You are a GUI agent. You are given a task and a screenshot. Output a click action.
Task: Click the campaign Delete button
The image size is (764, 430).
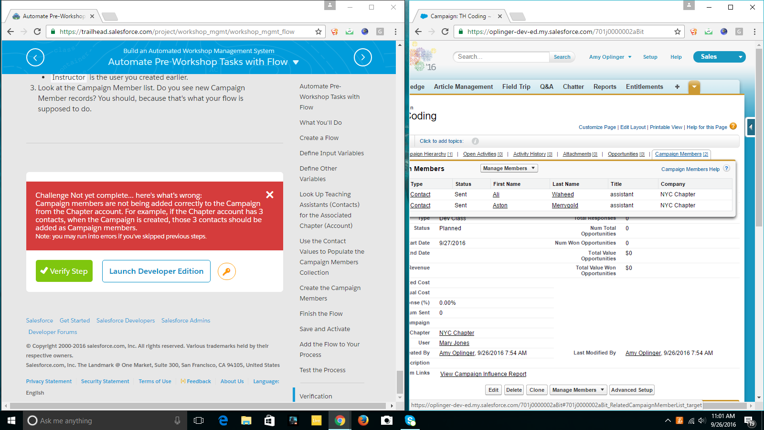[x=514, y=390]
